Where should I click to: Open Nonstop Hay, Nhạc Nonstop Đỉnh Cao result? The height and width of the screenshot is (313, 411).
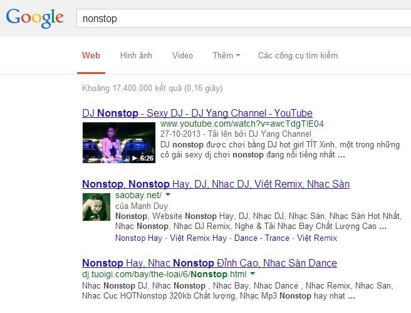pos(209,263)
